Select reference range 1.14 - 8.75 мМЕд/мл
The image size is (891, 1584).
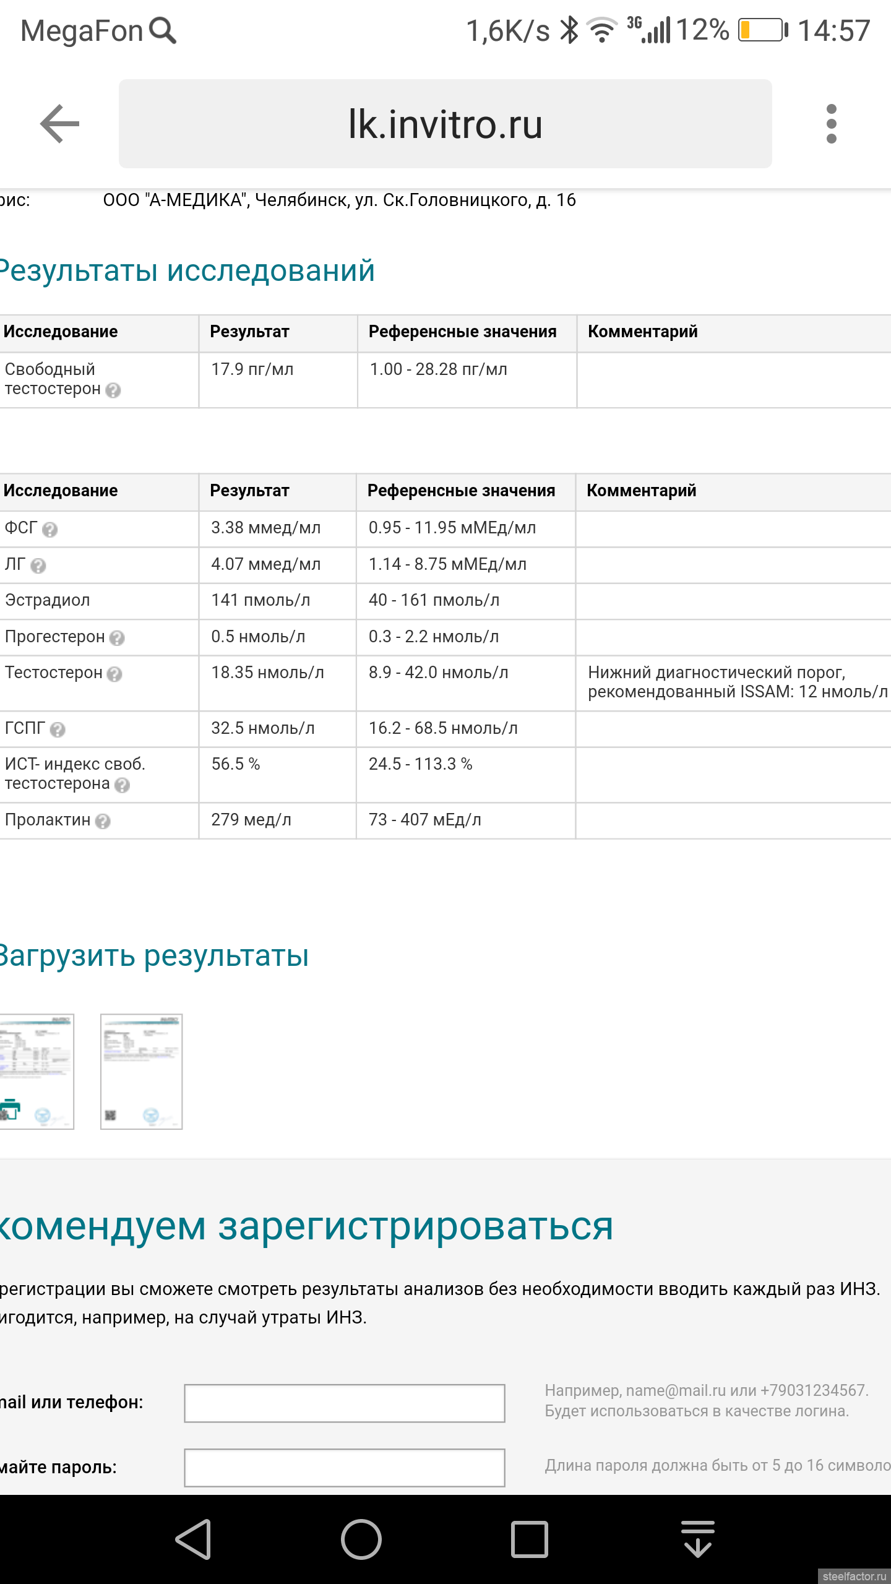448,564
